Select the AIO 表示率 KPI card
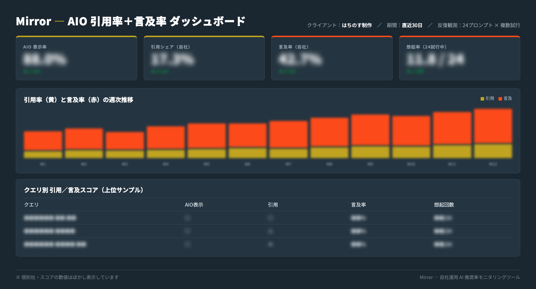The width and height of the screenshot is (536, 289). tap(76, 58)
